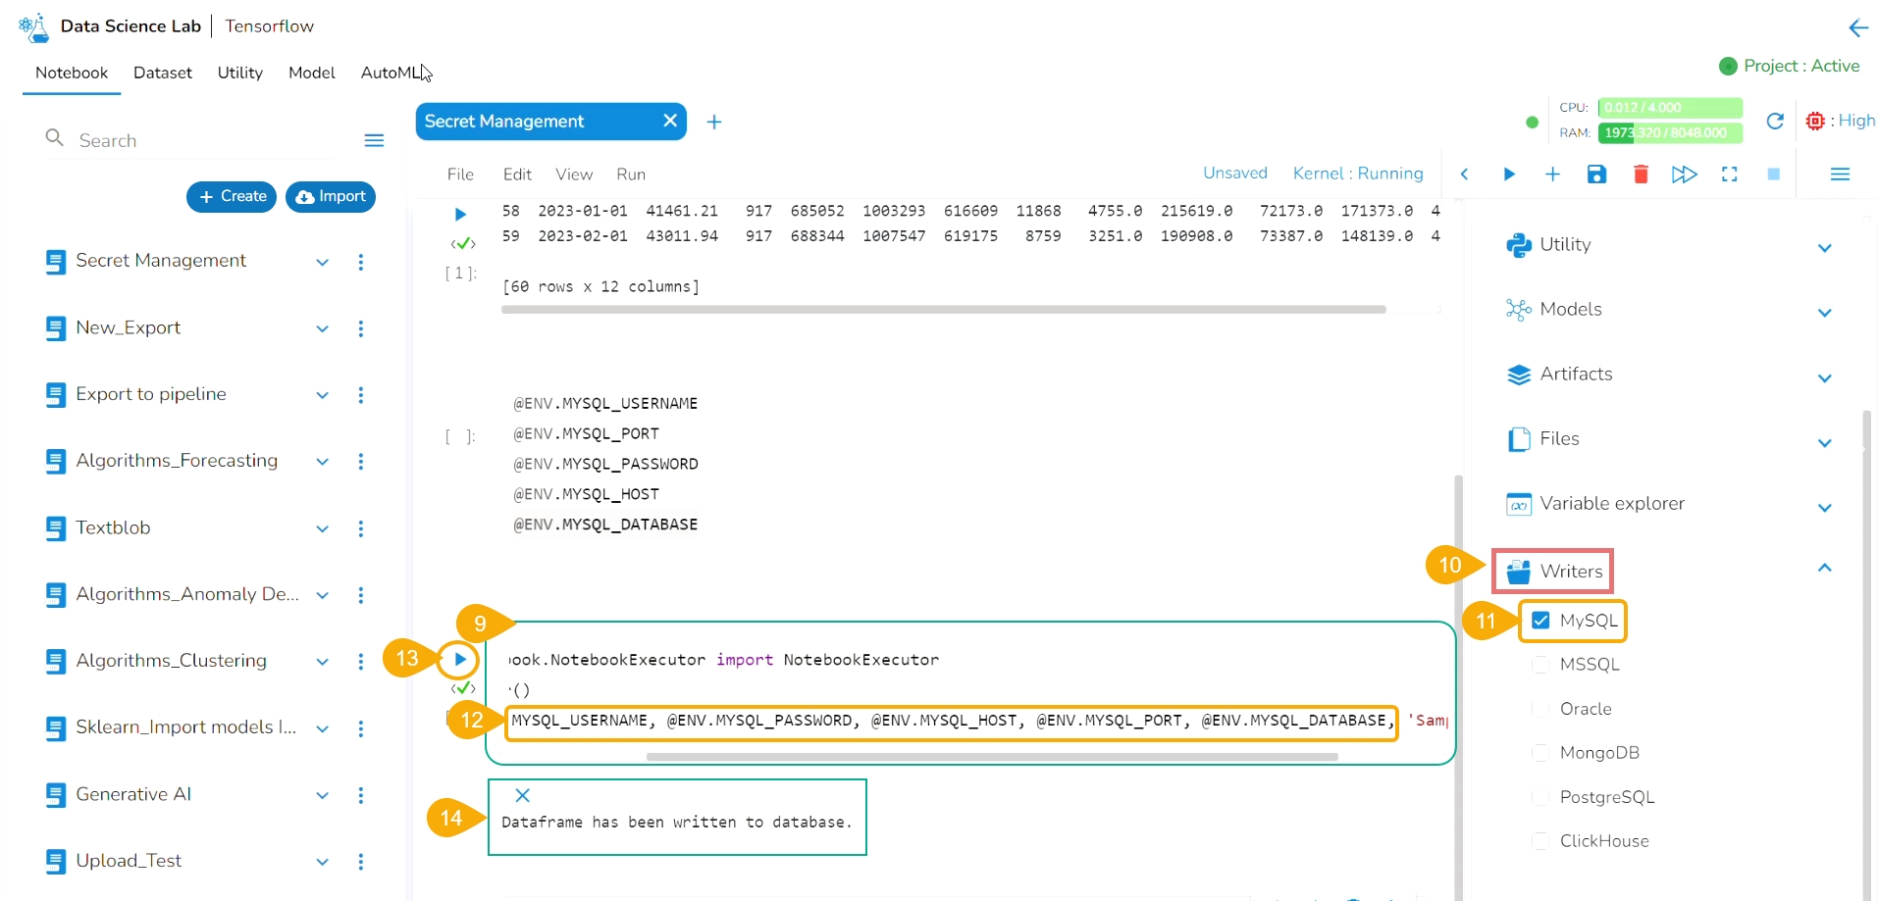Click the High resource alert icon

tap(1815, 121)
